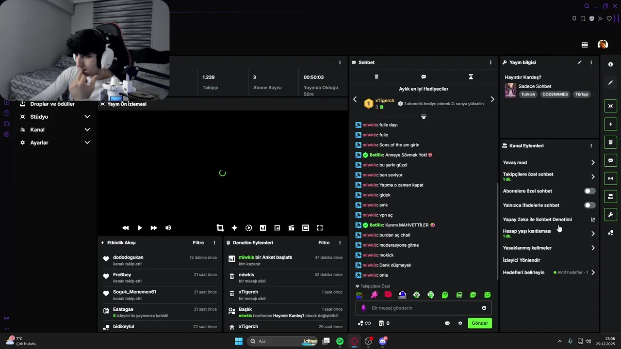Open the info icon in right rail

[x=610, y=64]
